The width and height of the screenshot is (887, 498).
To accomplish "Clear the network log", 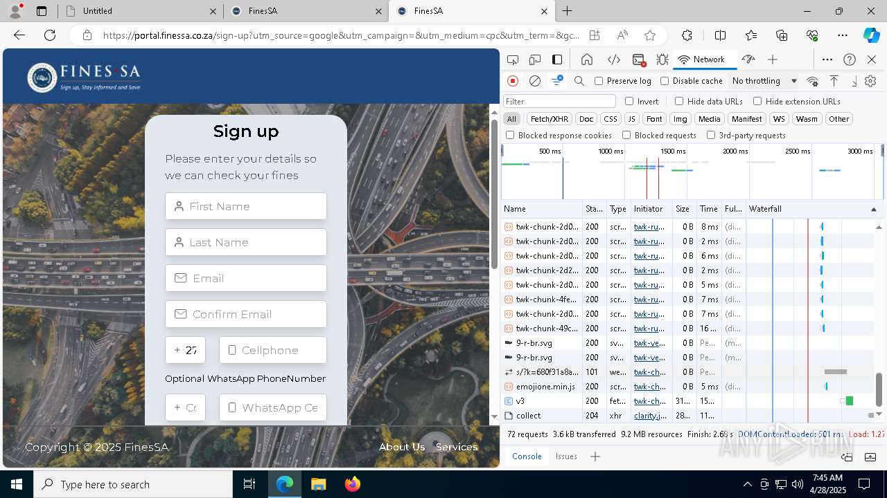I will point(535,81).
